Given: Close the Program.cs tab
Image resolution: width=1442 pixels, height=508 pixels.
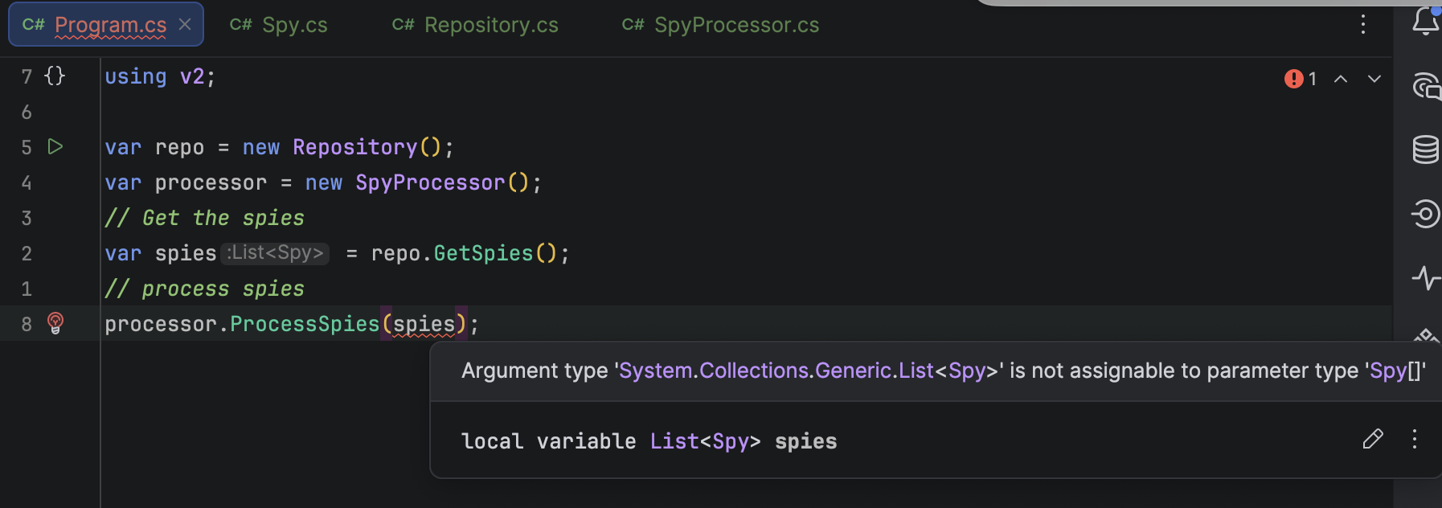Looking at the screenshot, I should tap(185, 24).
